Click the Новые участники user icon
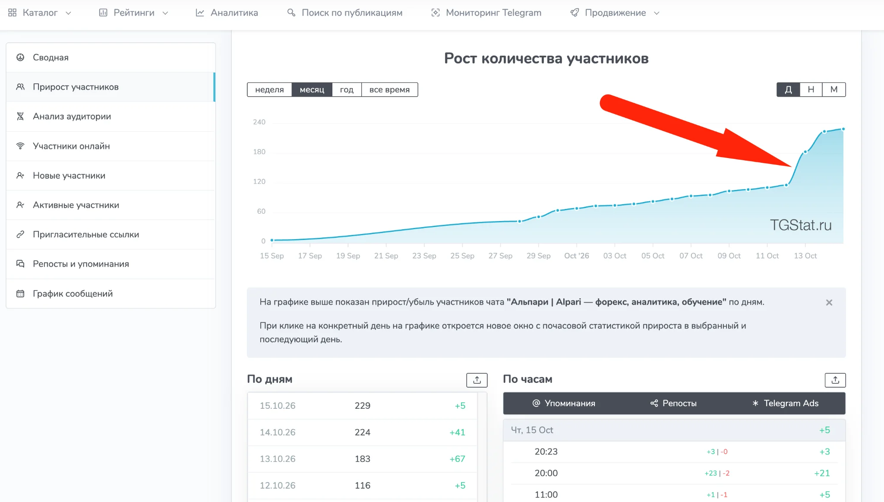884x502 pixels. pos(20,176)
